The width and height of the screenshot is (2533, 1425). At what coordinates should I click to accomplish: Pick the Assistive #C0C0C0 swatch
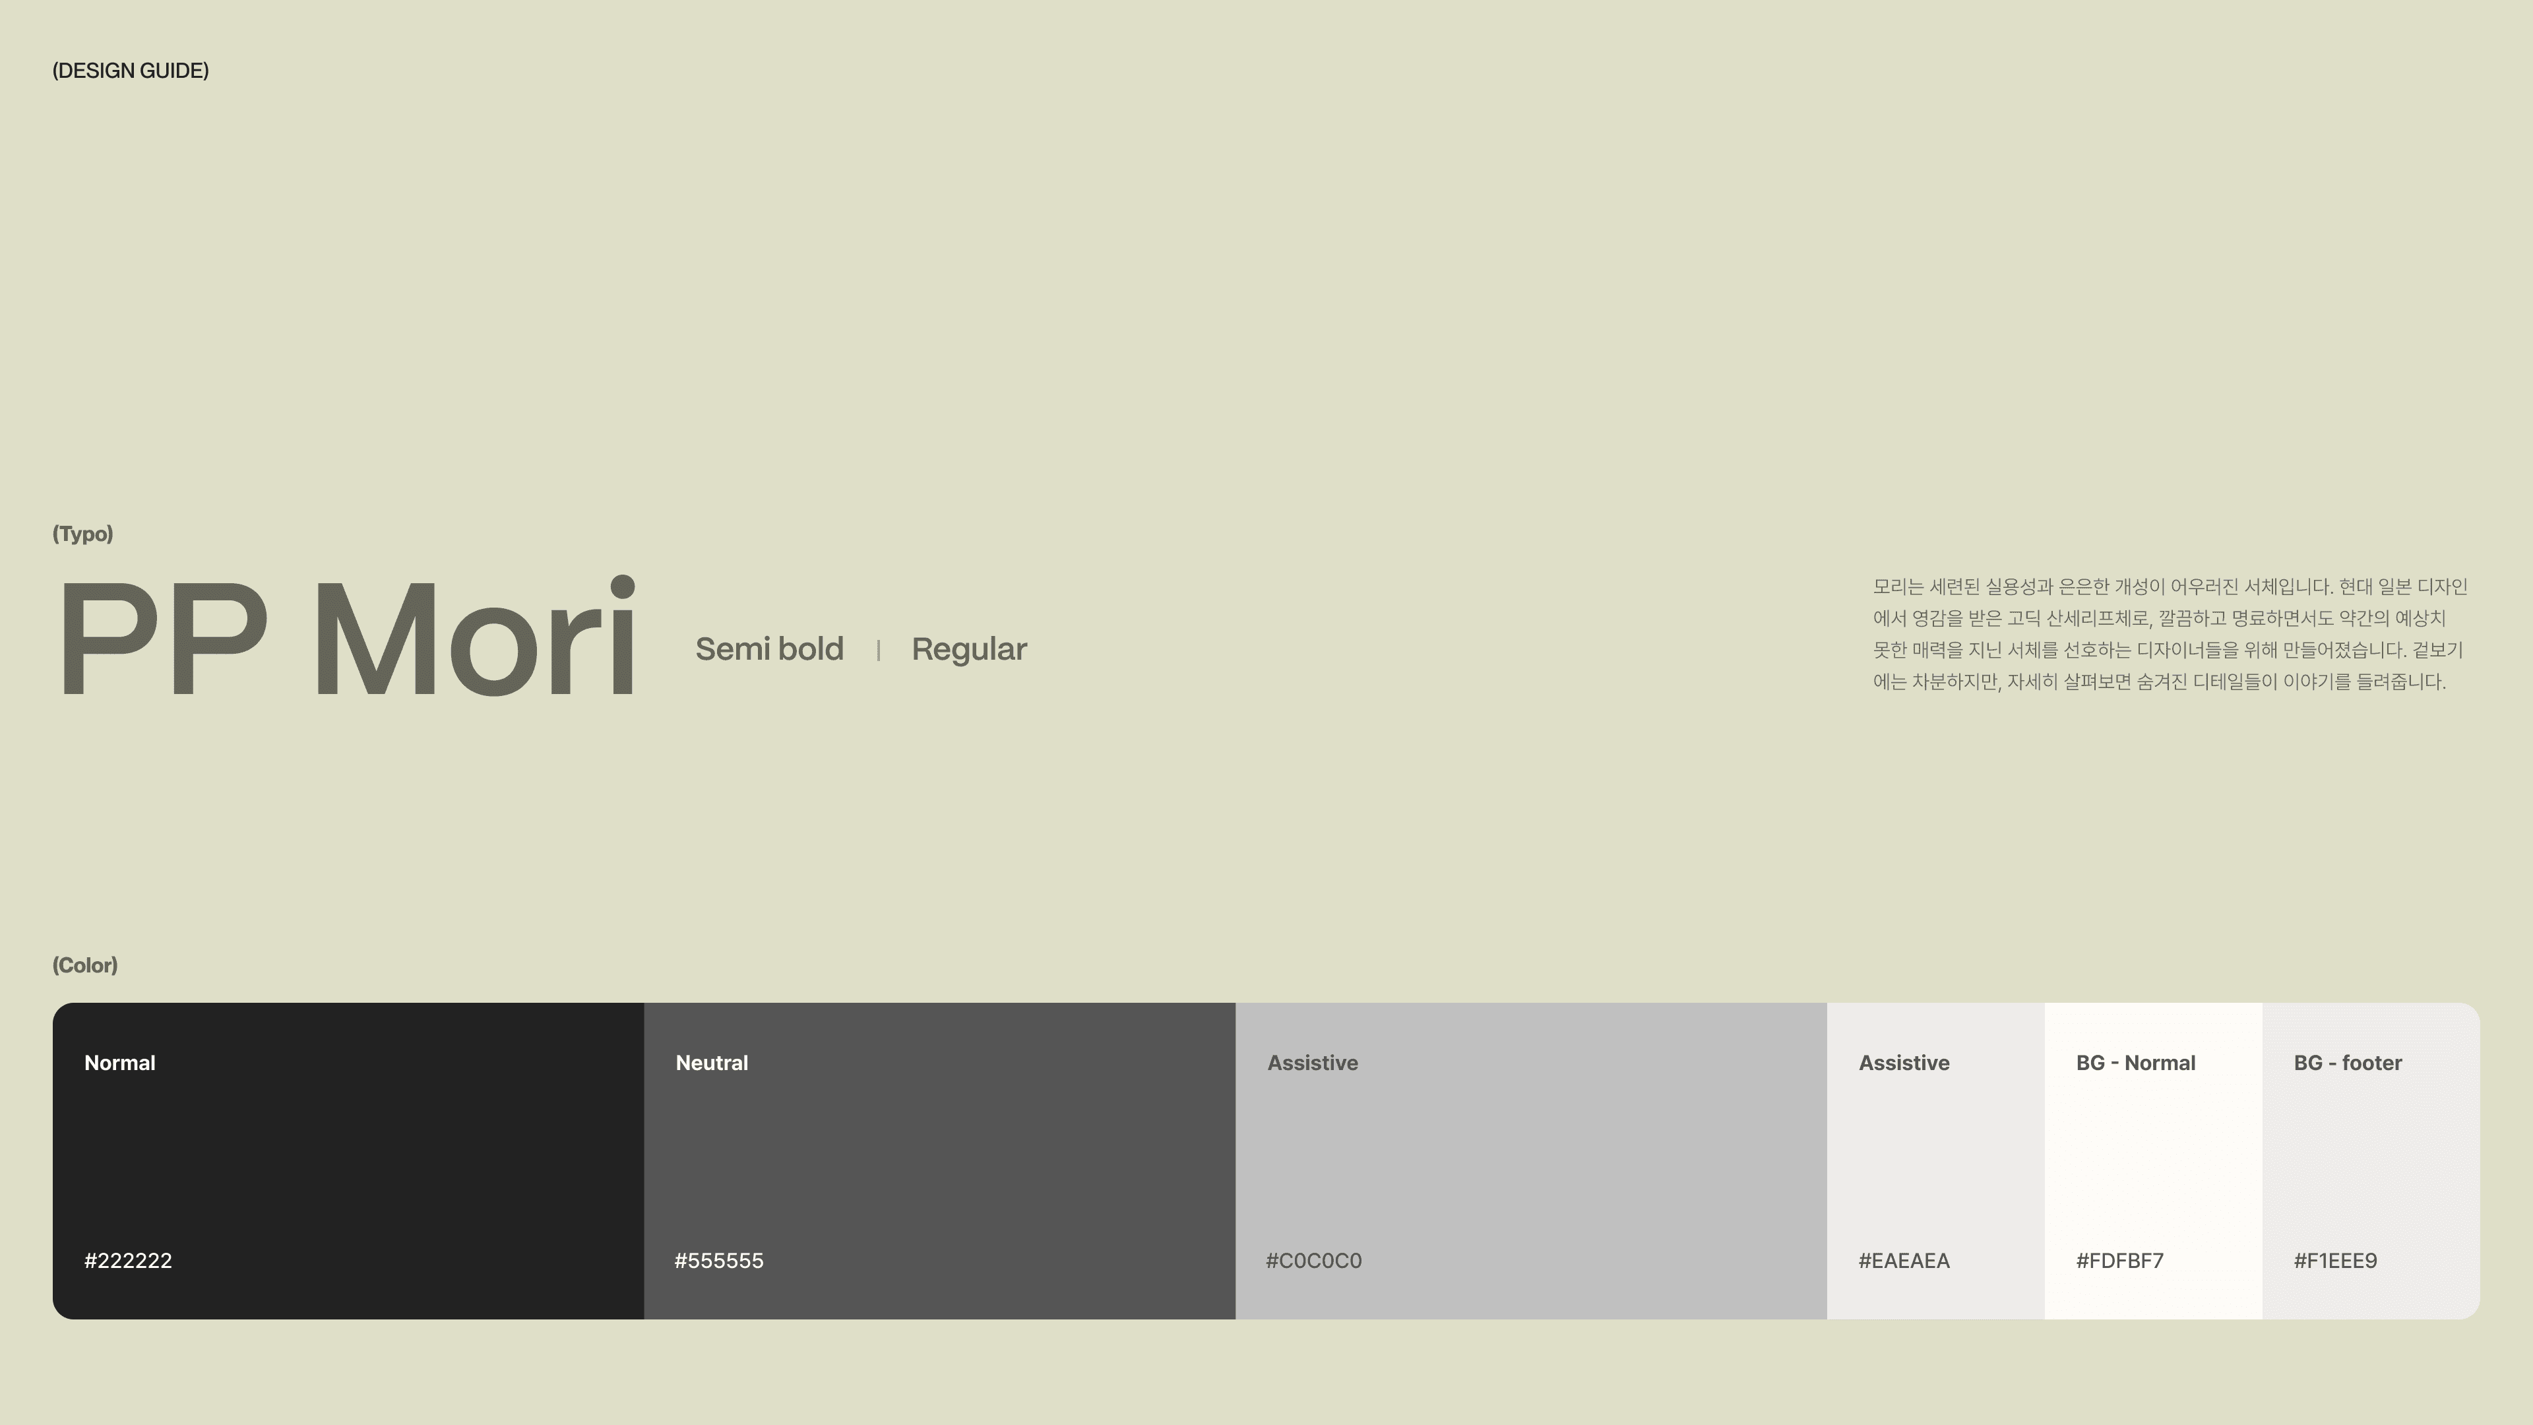1530,1160
